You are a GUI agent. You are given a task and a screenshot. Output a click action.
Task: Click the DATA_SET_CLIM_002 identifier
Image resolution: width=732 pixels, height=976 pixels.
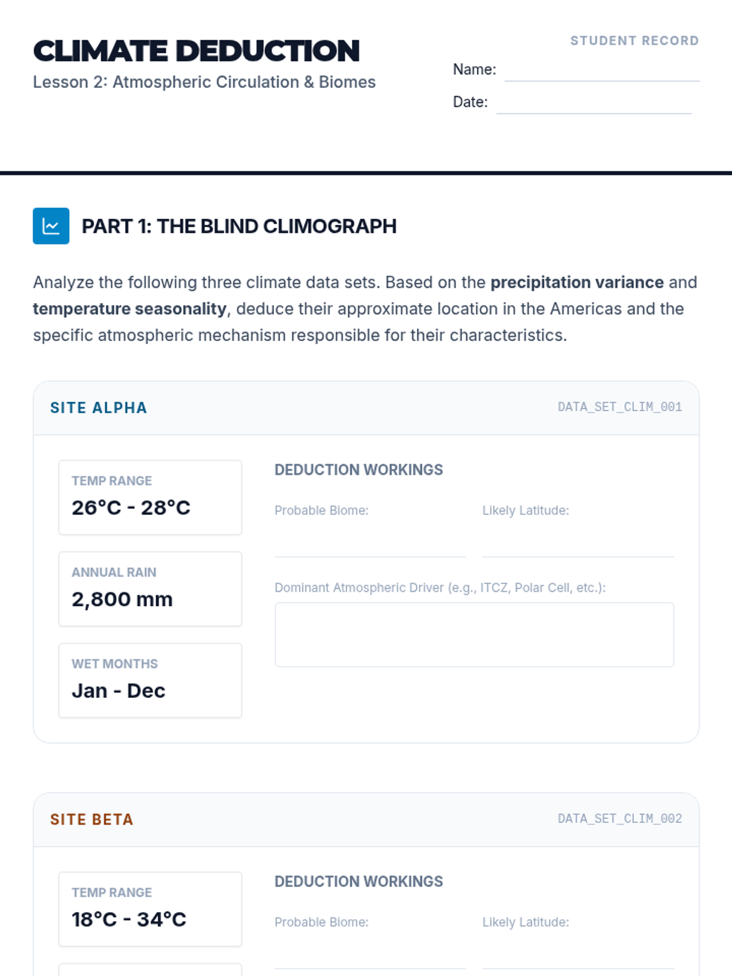pyautogui.click(x=620, y=819)
